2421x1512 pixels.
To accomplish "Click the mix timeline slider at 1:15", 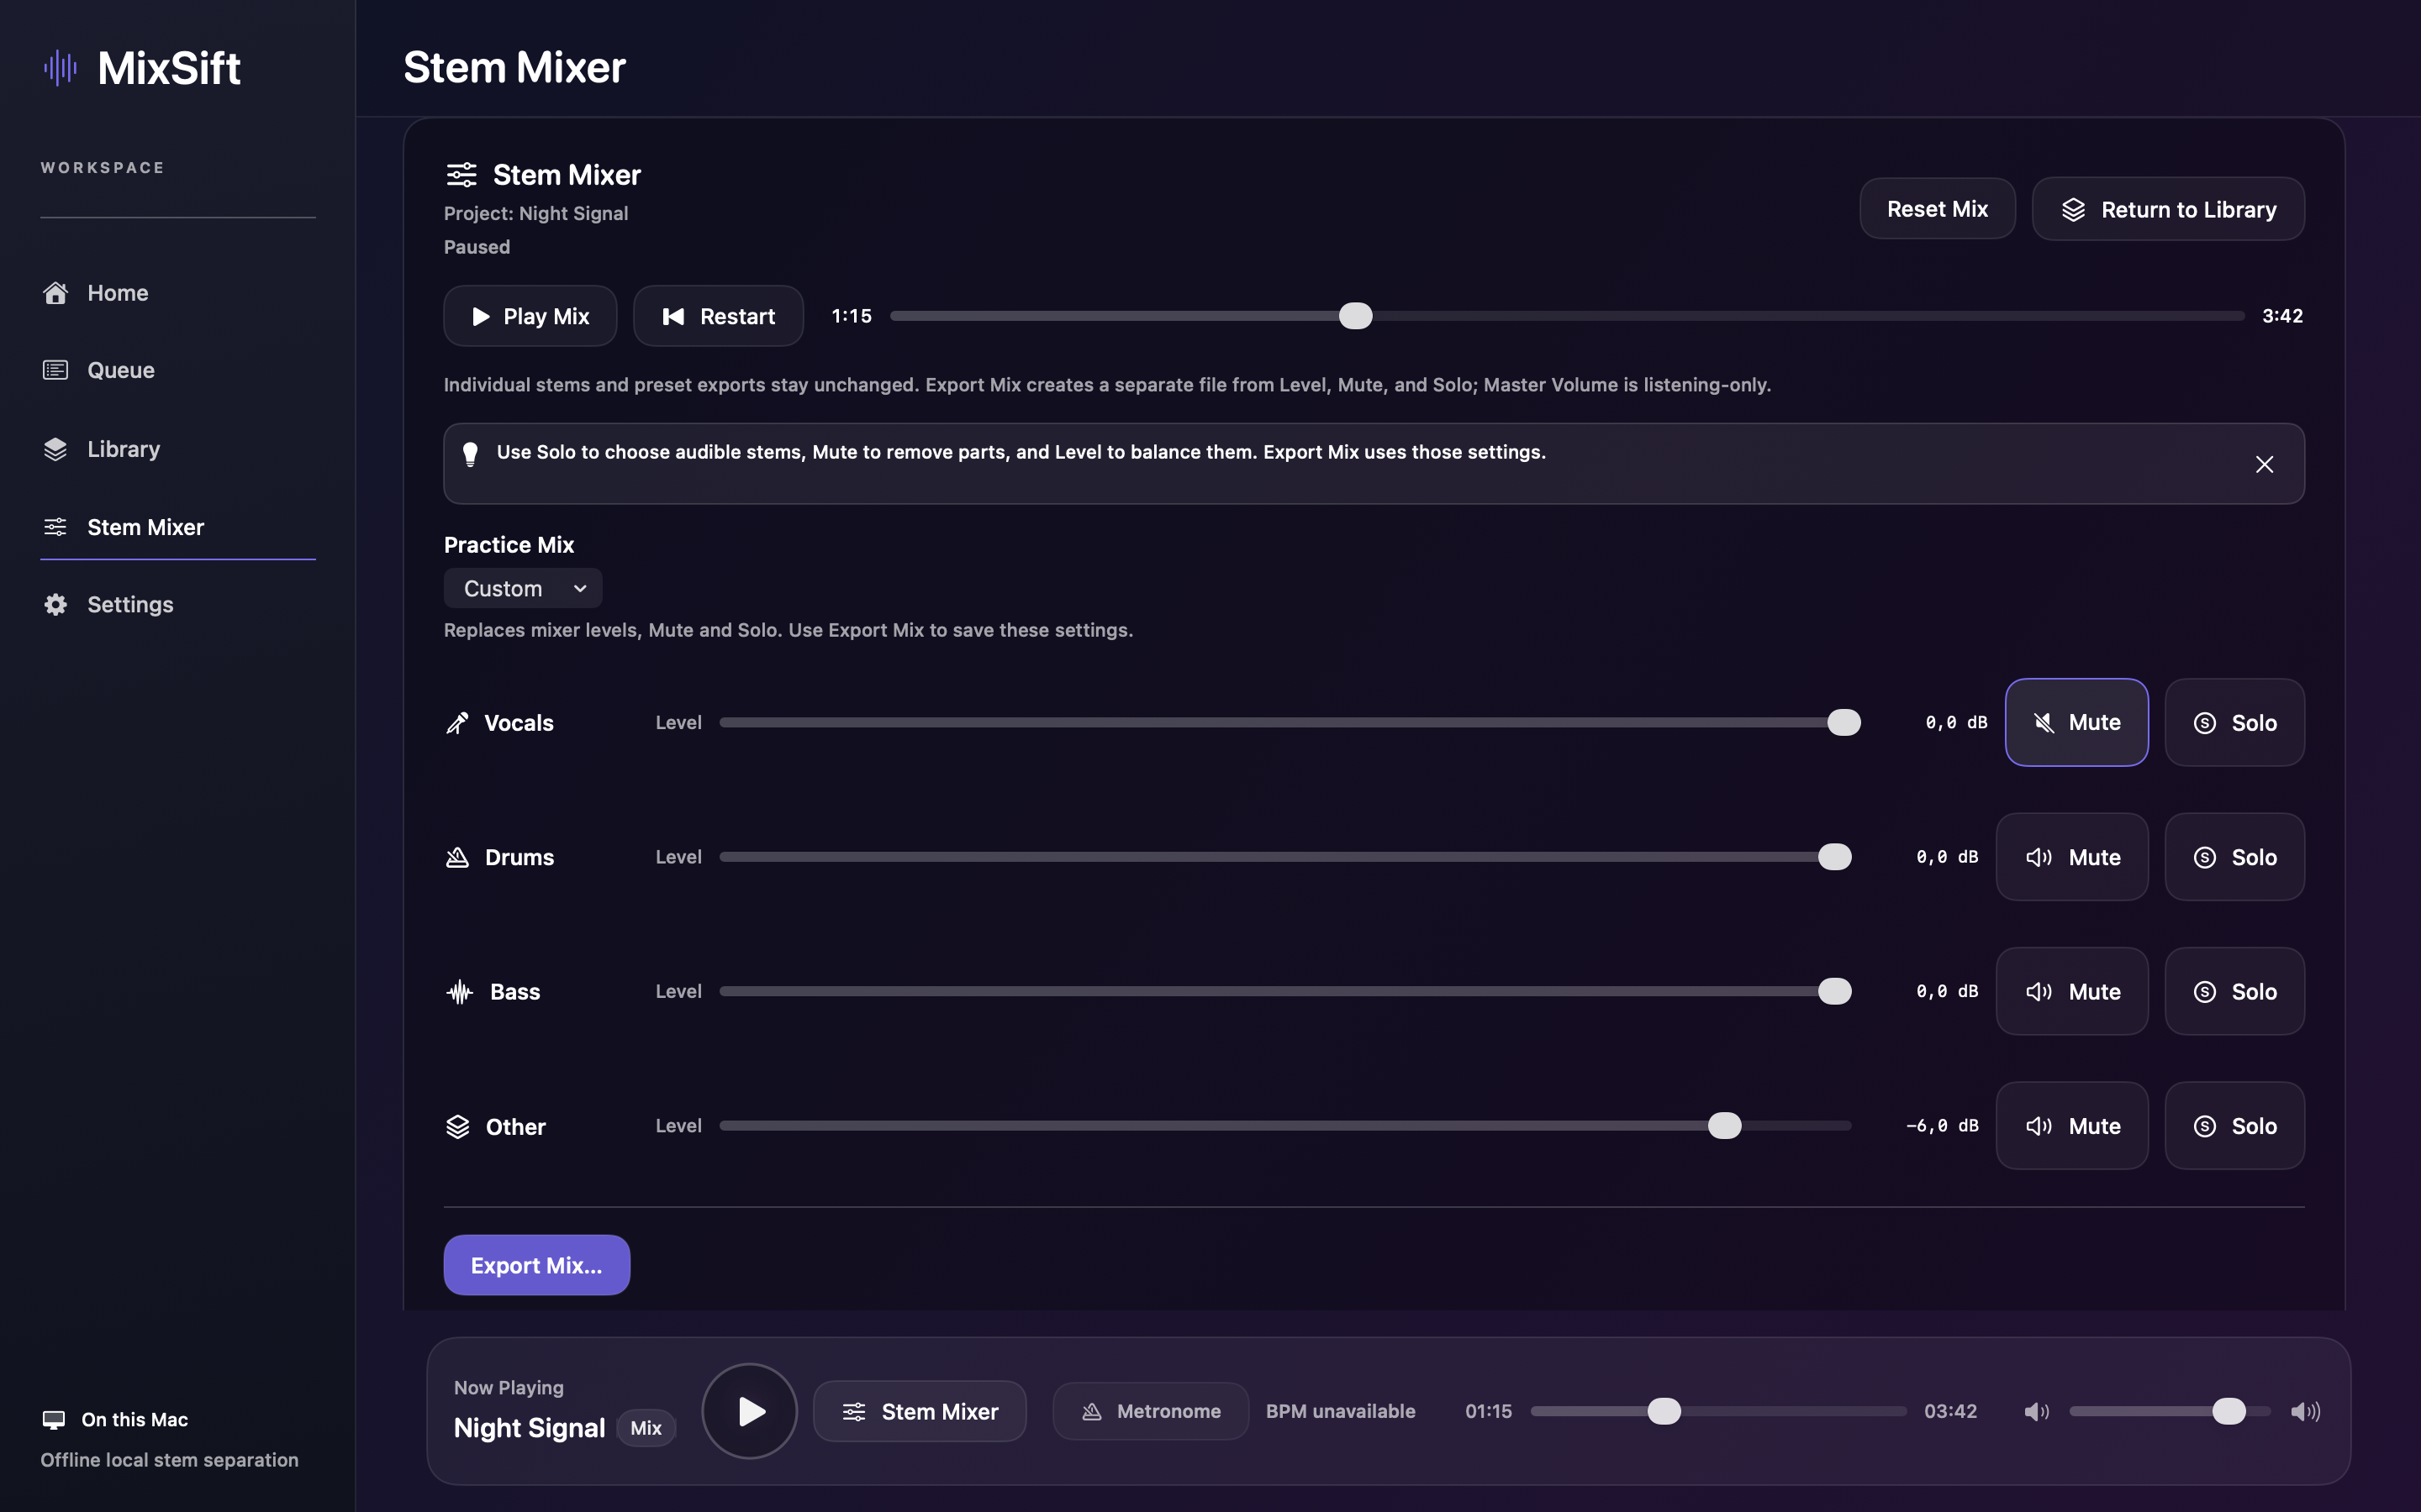I will coord(1356,316).
